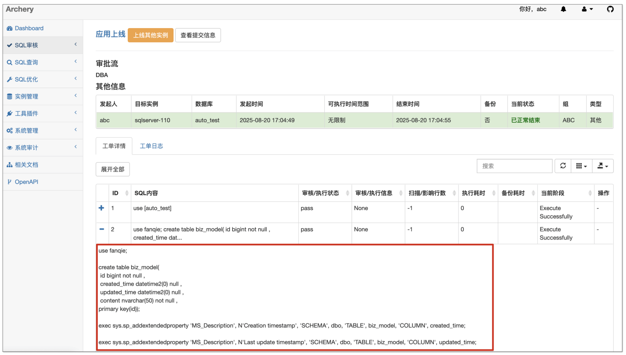Sort by 扫描/影响行数 column header
The width and height of the screenshot is (626, 355).
pyautogui.click(x=432, y=193)
